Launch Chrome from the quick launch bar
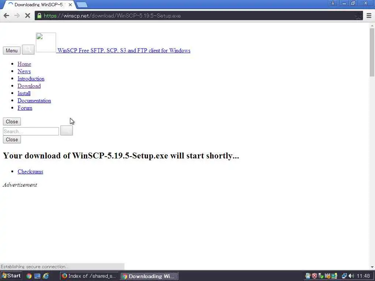This screenshot has height=281, width=375. 29,276
